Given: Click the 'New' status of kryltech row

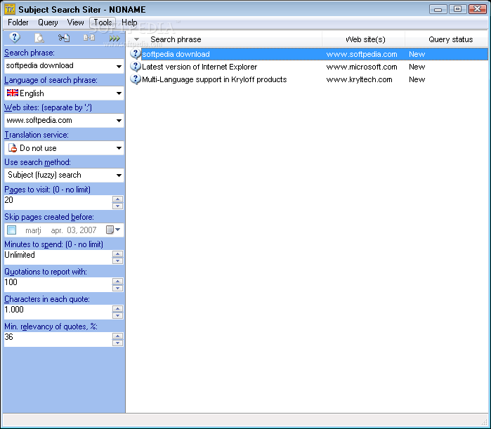Looking at the screenshot, I should 417,79.
